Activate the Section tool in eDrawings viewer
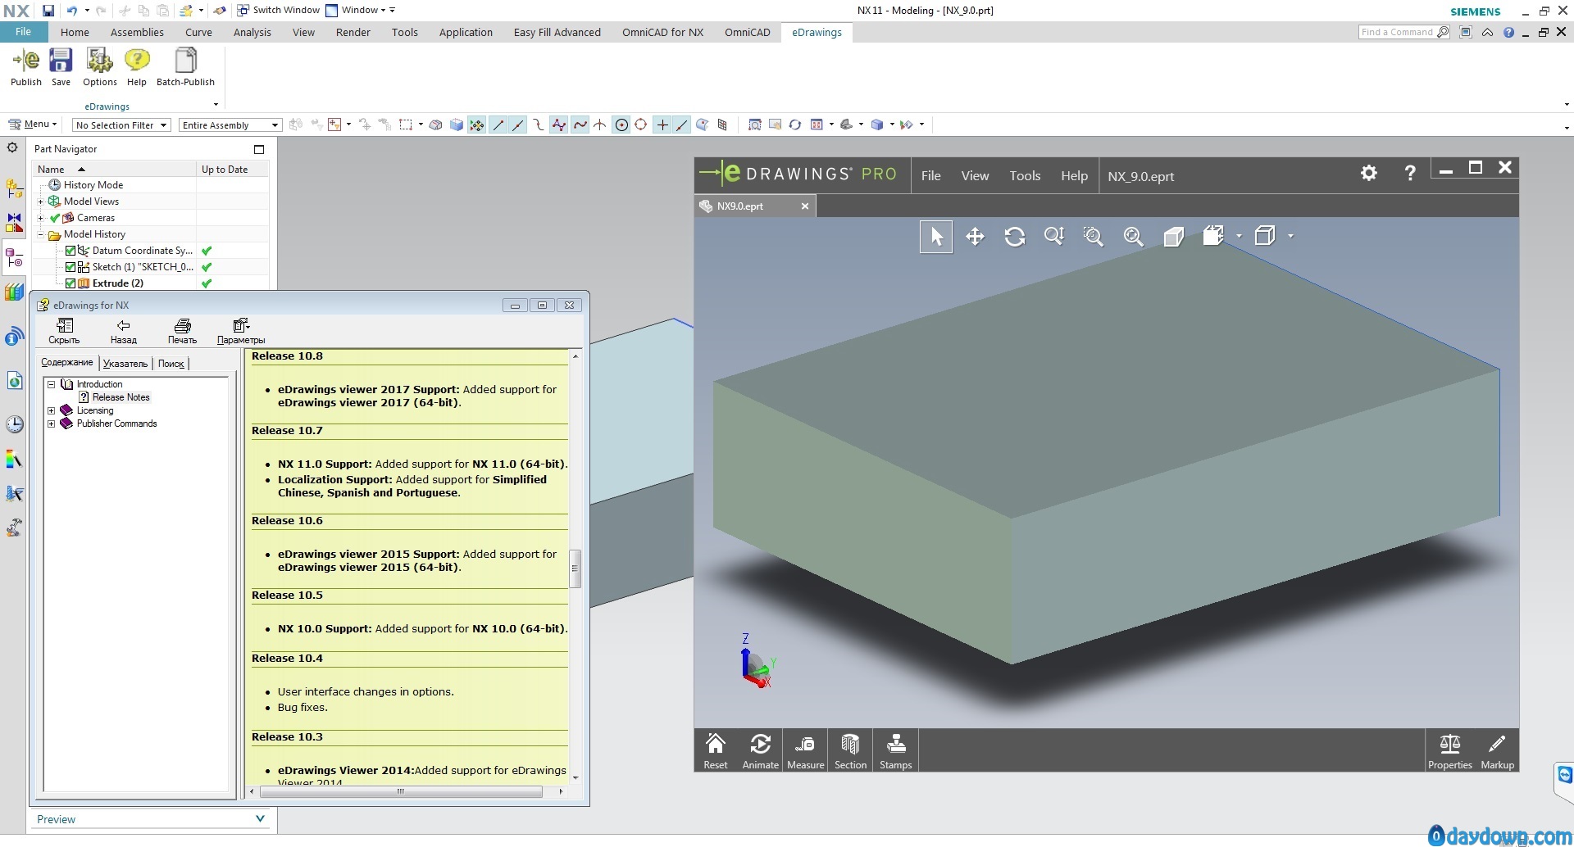Image resolution: width=1574 pixels, height=847 pixels. [850, 750]
